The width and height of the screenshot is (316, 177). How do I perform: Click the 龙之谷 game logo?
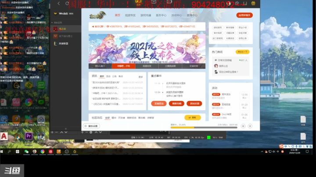point(97,15)
